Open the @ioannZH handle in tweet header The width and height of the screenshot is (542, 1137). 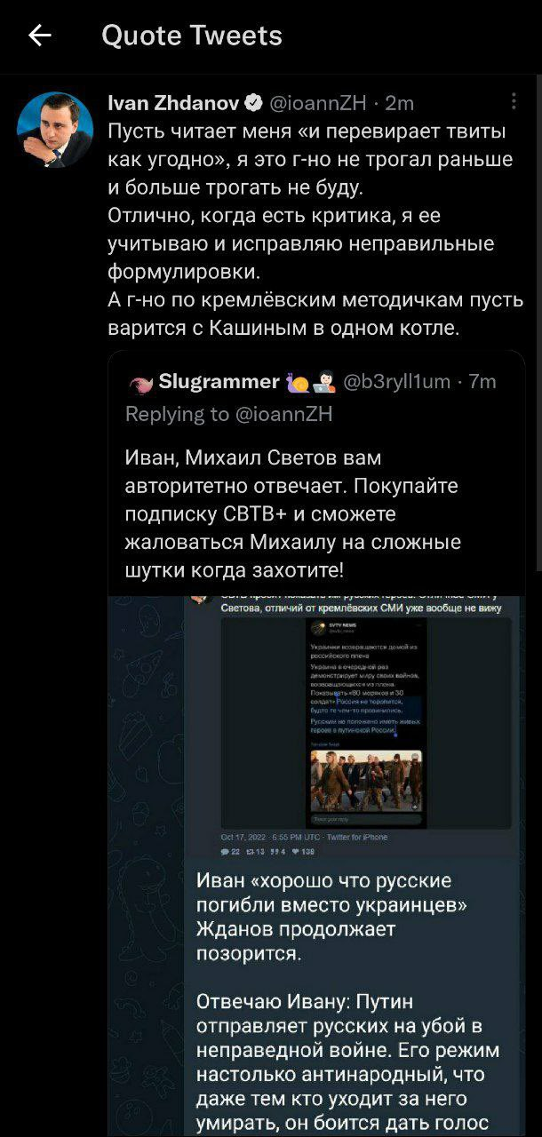click(x=316, y=103)
